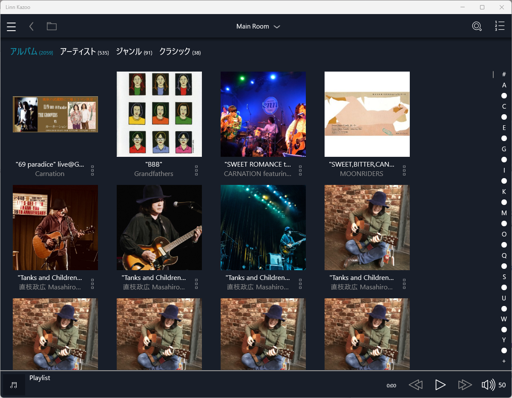Click the Playlist label in bottom bar
This screenshot has width=512, height=398.
[40, 378]
